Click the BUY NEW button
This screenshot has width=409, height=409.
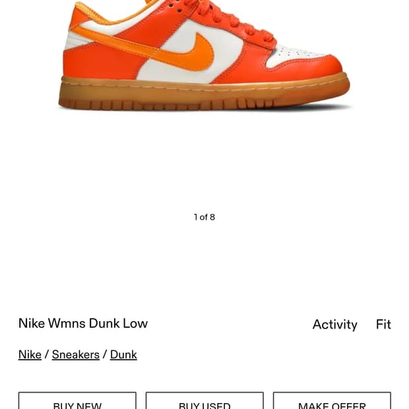point(77,400)
